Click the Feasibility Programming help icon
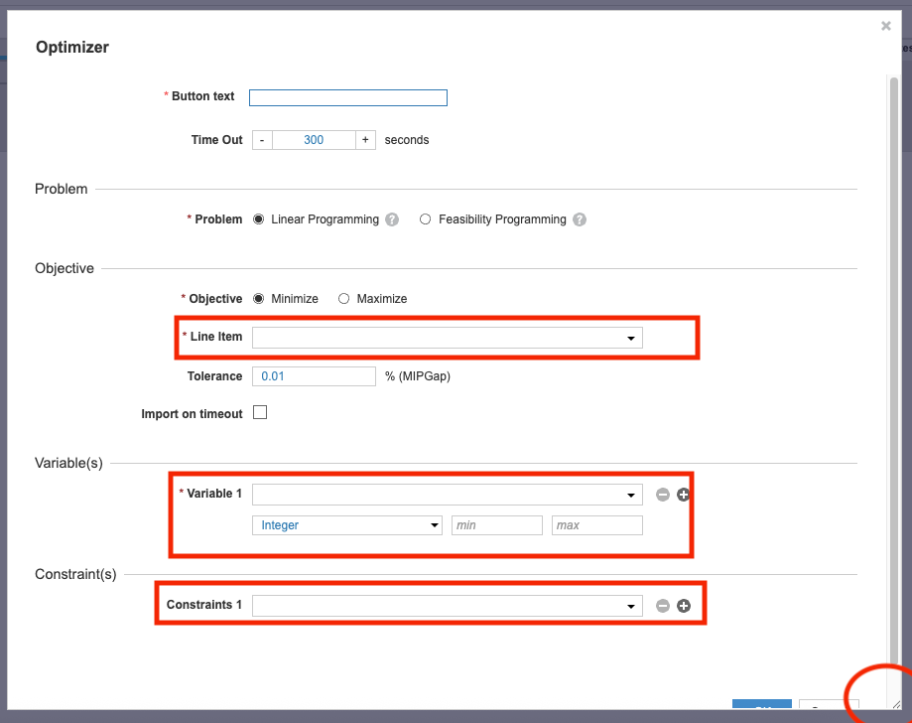Viewport: 912px width, 723px height. pyautogui.click(x=580, y=219)
